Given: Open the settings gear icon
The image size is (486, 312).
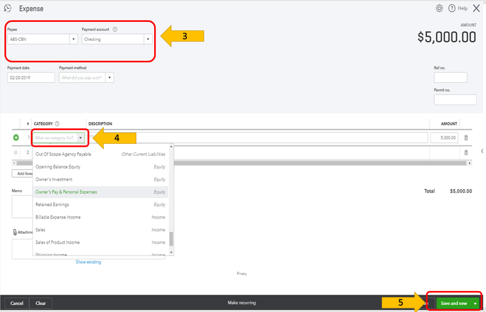Looking at the screenshot, I should [x=439, y=8].
